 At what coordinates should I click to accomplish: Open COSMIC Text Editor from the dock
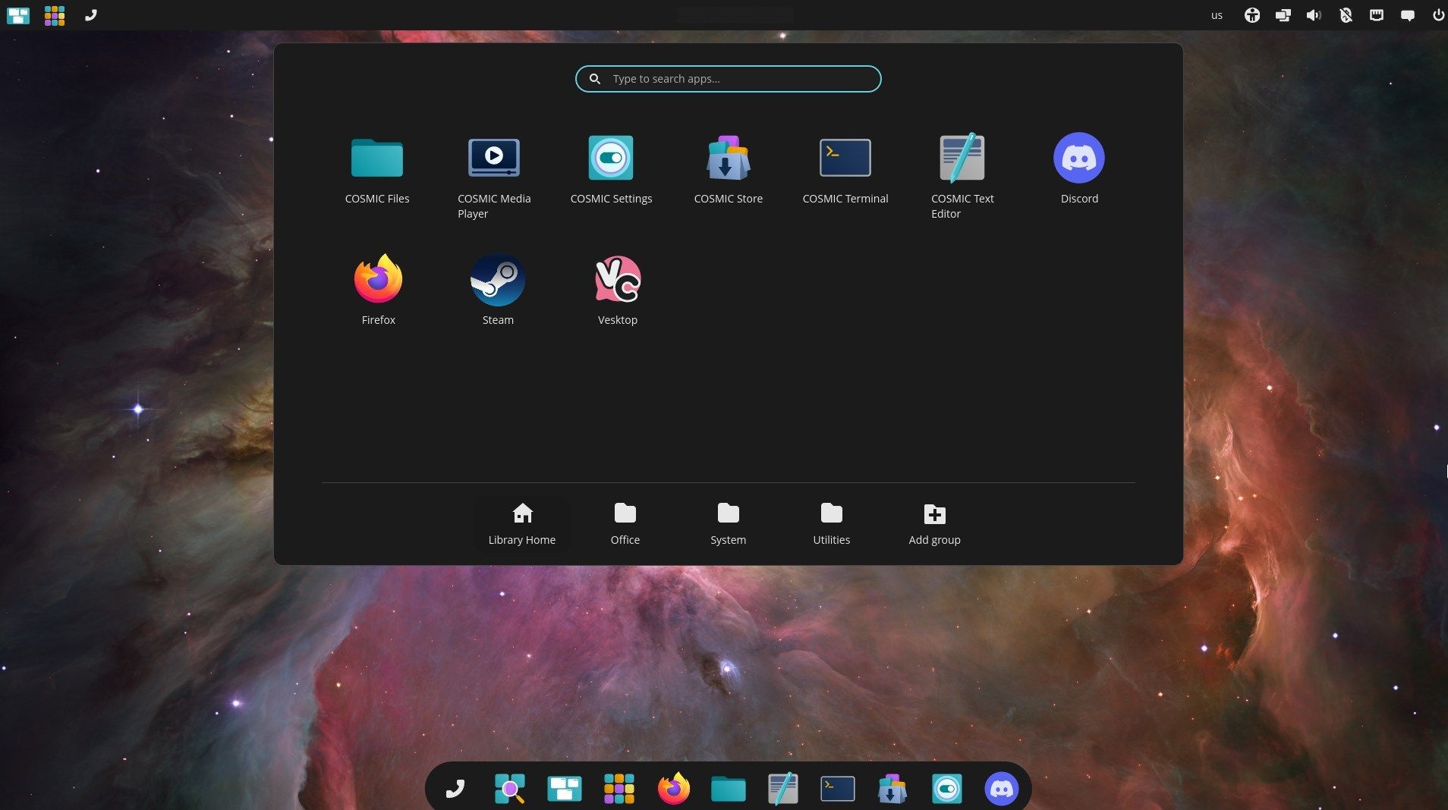pyautogui.click(x=782, y=789)
